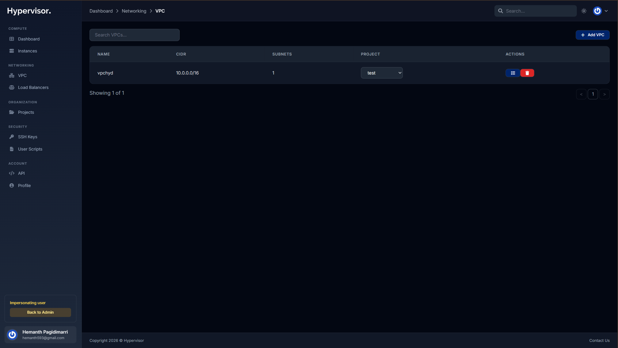Go to Profile from the sidebar

[24, 185]
